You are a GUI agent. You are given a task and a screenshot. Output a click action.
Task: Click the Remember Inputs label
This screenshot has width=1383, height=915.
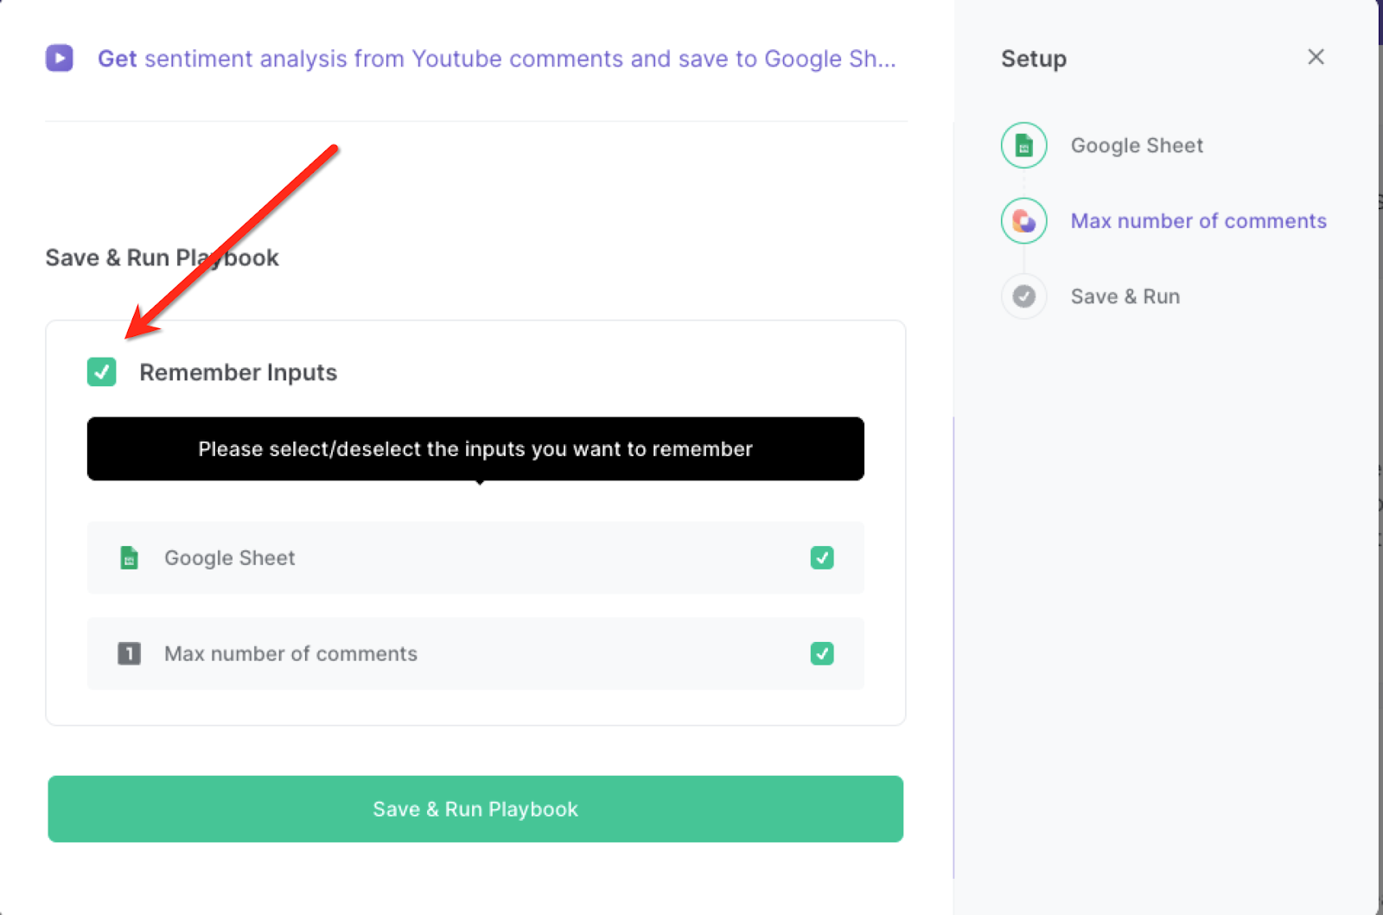[238, 372]
